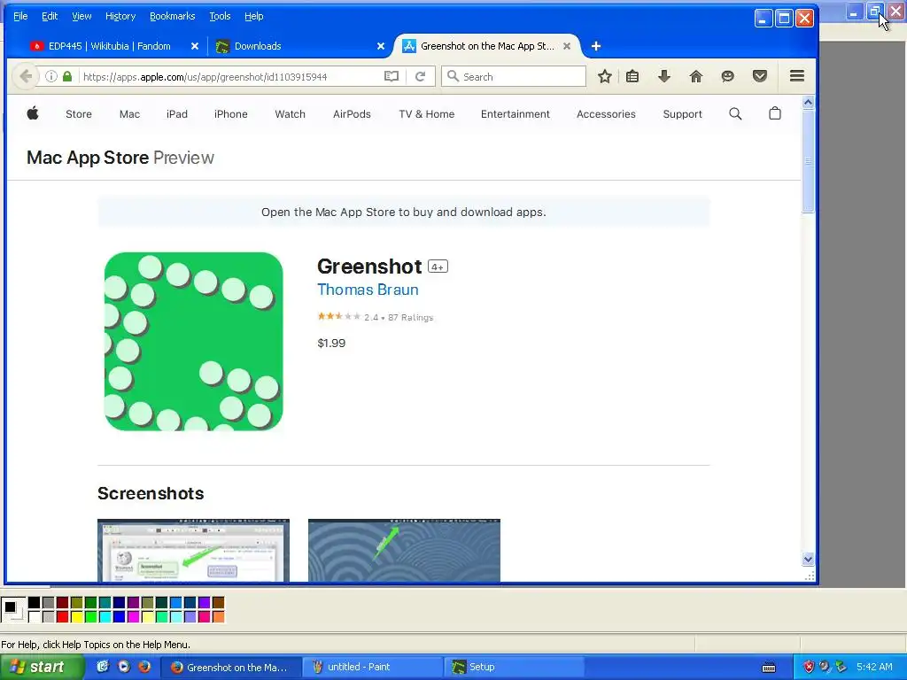
Task: Click the Firefox back arrow button
Action: pyautogui.click(x=26, y=76)
